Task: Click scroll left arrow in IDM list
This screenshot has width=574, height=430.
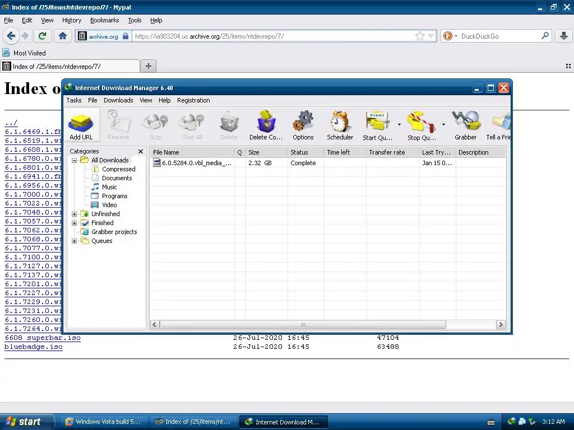Action: tap(155, 325)
